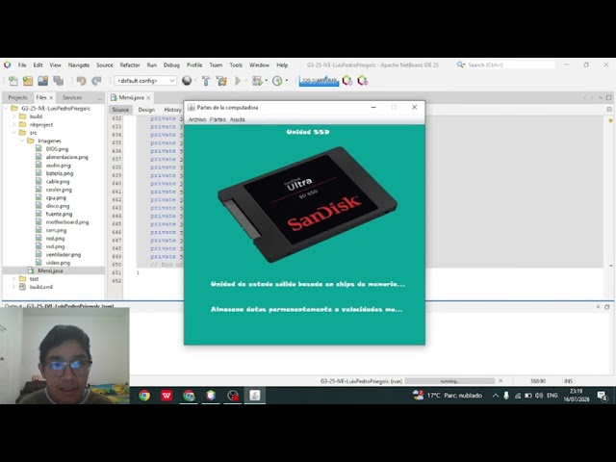Screen dimensions: 616x462
Task: Select motherboard.png in the file tree
Action: click(67, 222)
